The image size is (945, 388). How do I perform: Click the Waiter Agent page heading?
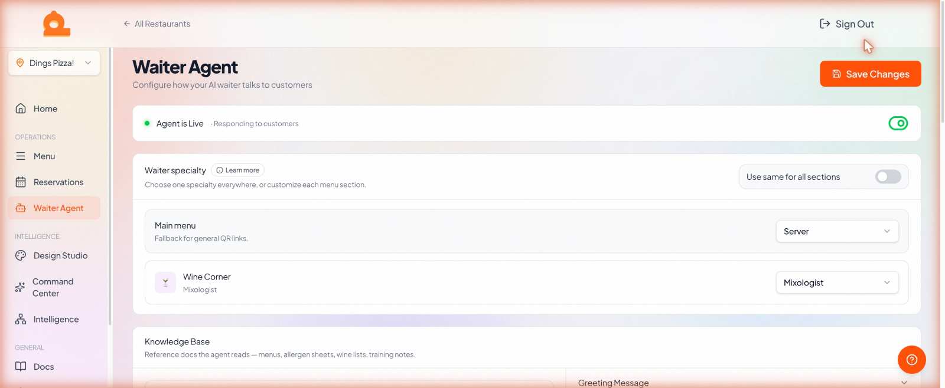[x=185, y=67]
